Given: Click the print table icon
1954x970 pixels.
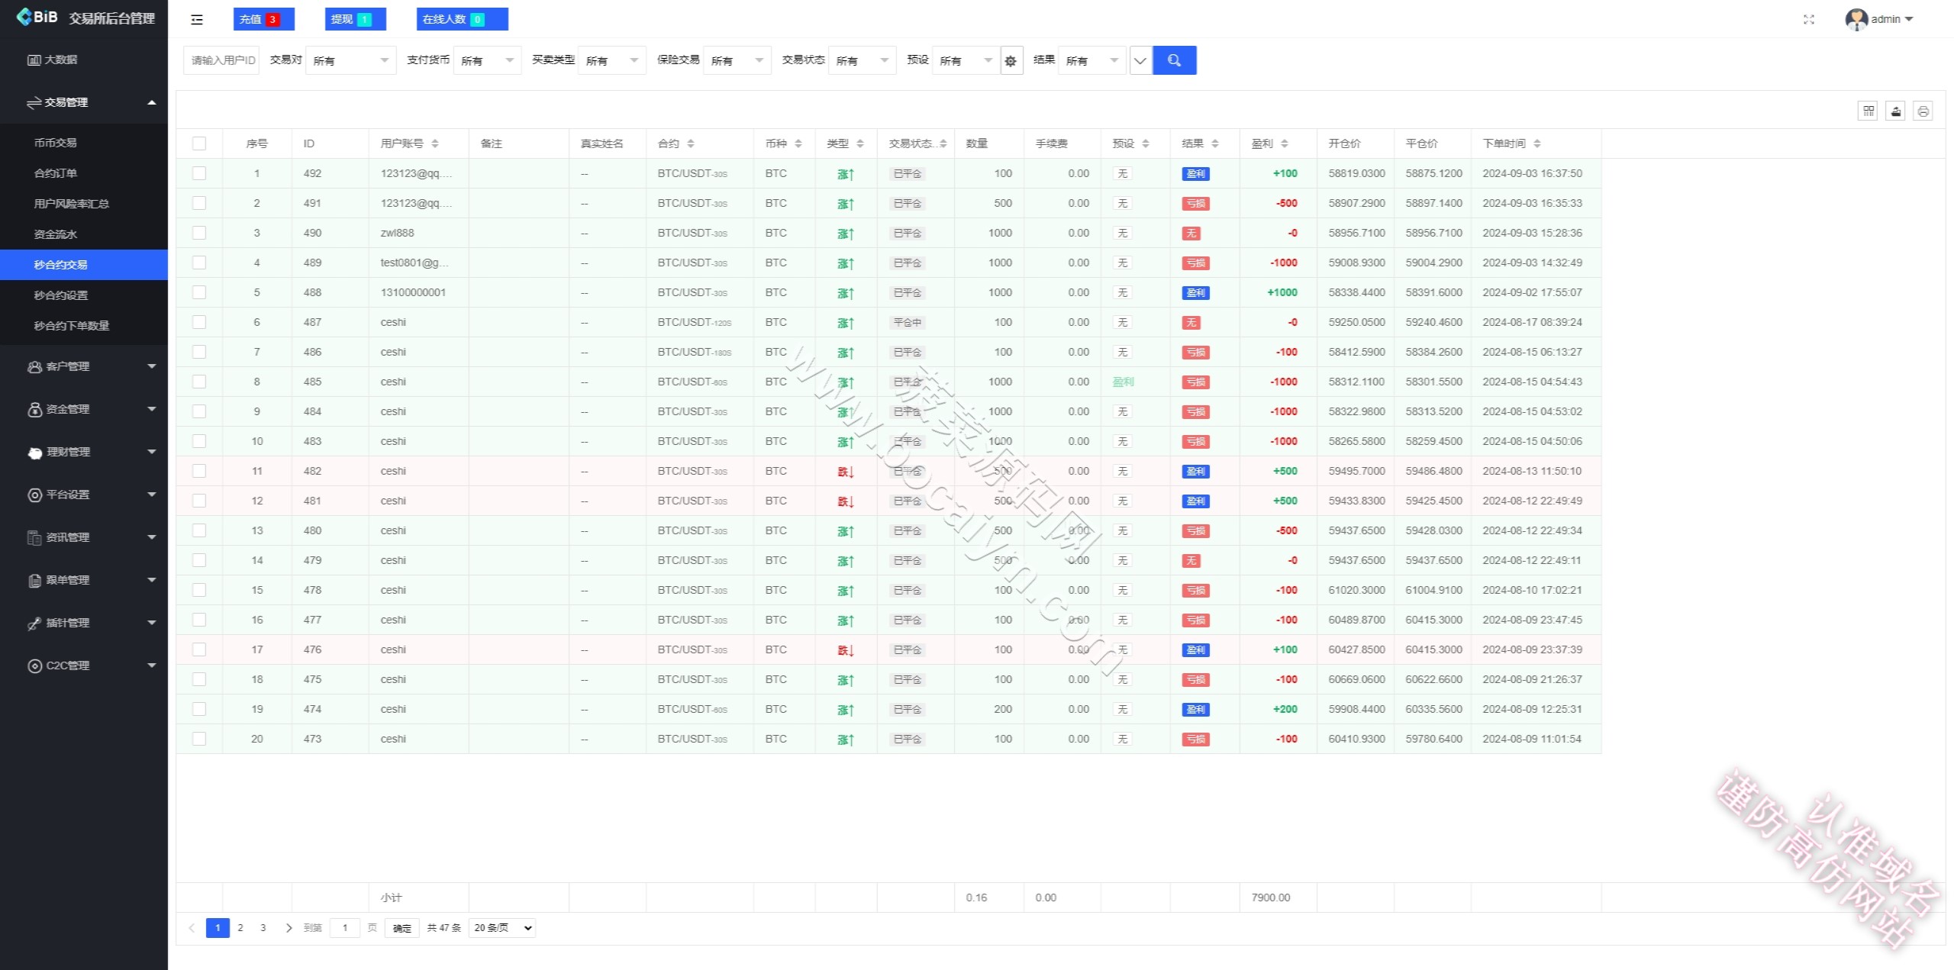Looking at the screenshot, I should point(1923,111).
